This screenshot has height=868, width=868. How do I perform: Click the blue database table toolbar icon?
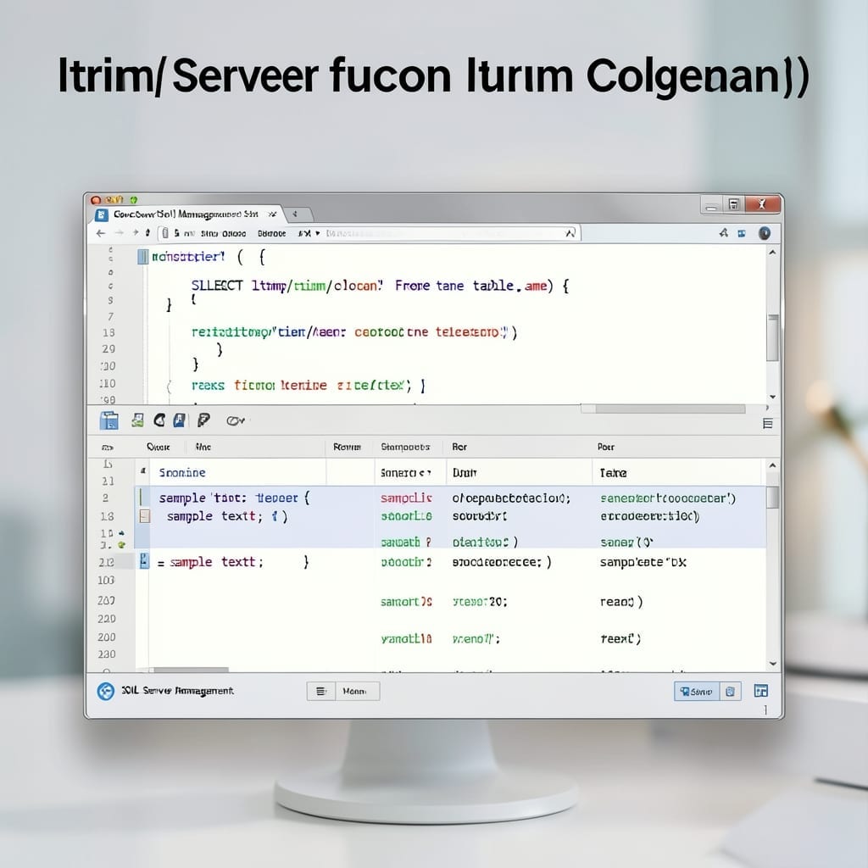(109, 420)
